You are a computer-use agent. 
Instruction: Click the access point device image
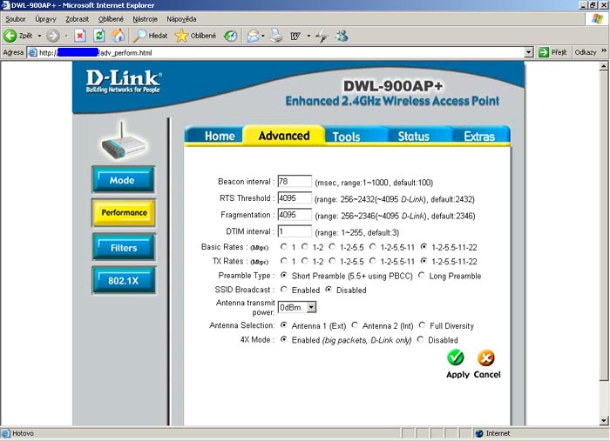(124, 141)
